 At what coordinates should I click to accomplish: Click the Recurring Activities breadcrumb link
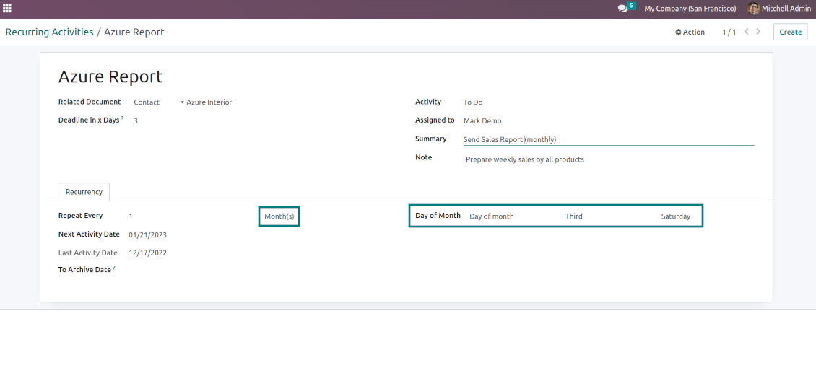coord(49,32)
